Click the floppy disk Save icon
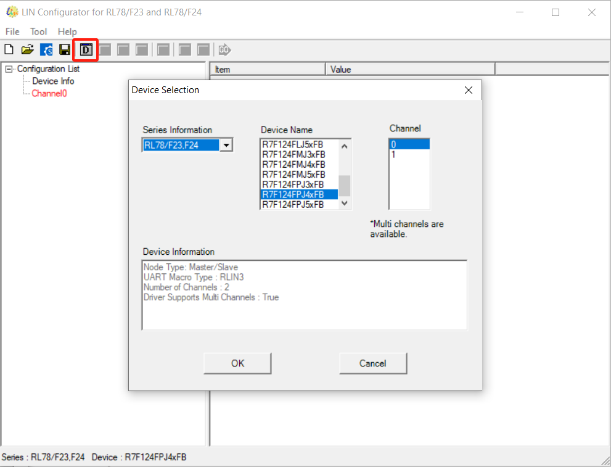The image size is (611, 467). coord(65,50)
